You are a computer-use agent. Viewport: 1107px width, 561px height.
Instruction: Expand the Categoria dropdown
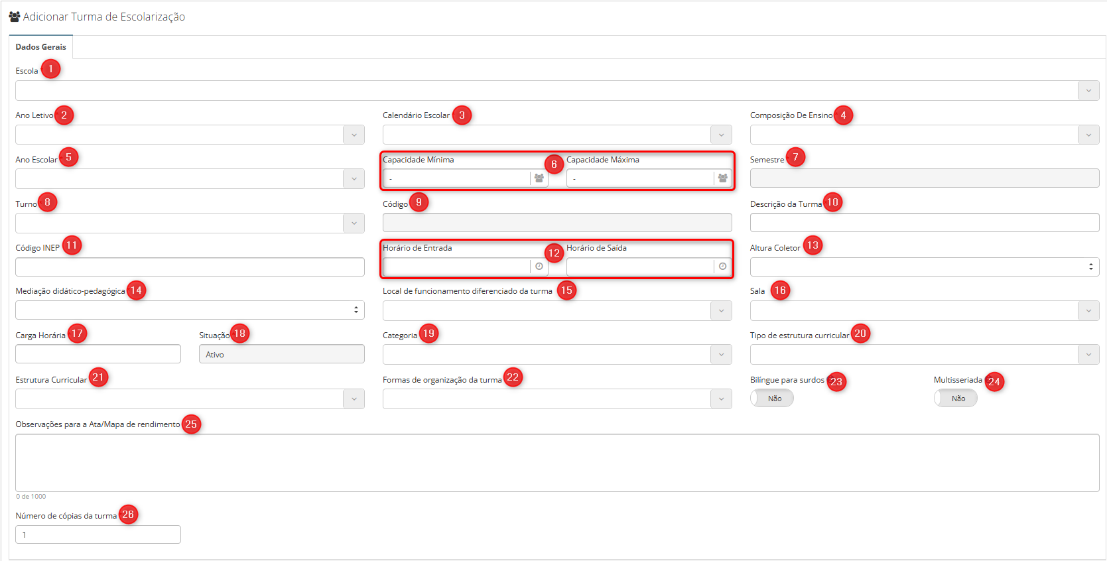click(x=721, y=355)
